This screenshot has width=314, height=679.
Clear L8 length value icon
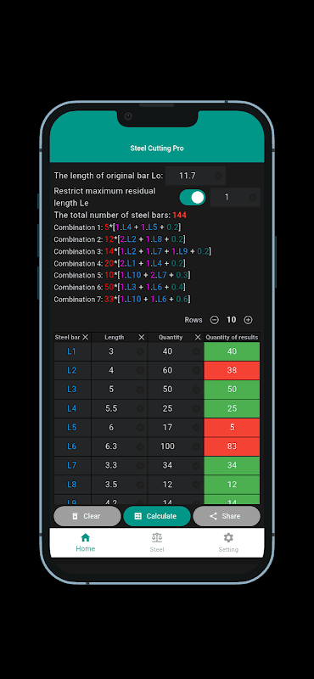tap(140, 484)
